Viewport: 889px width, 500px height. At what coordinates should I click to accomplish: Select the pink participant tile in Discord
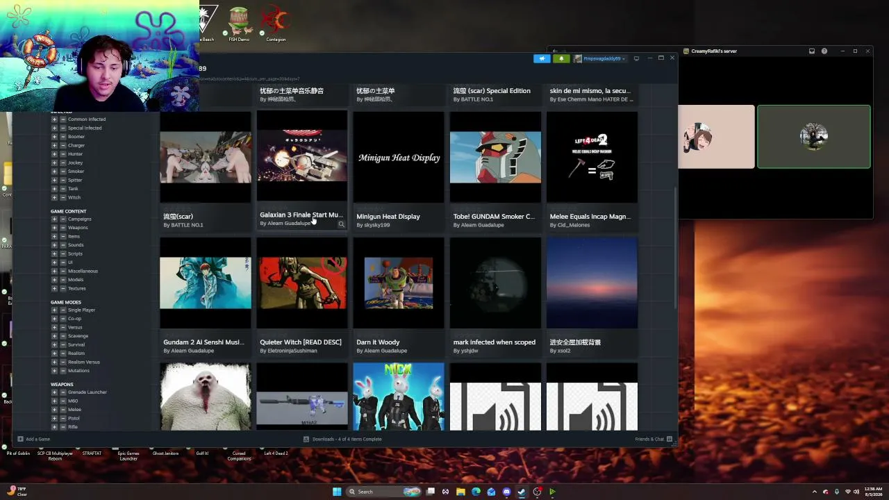716,137
